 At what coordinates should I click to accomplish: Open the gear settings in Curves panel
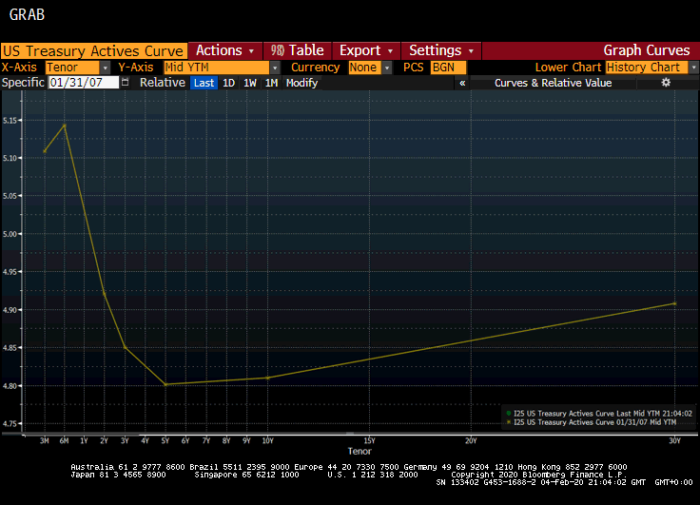tap(666, 83)
